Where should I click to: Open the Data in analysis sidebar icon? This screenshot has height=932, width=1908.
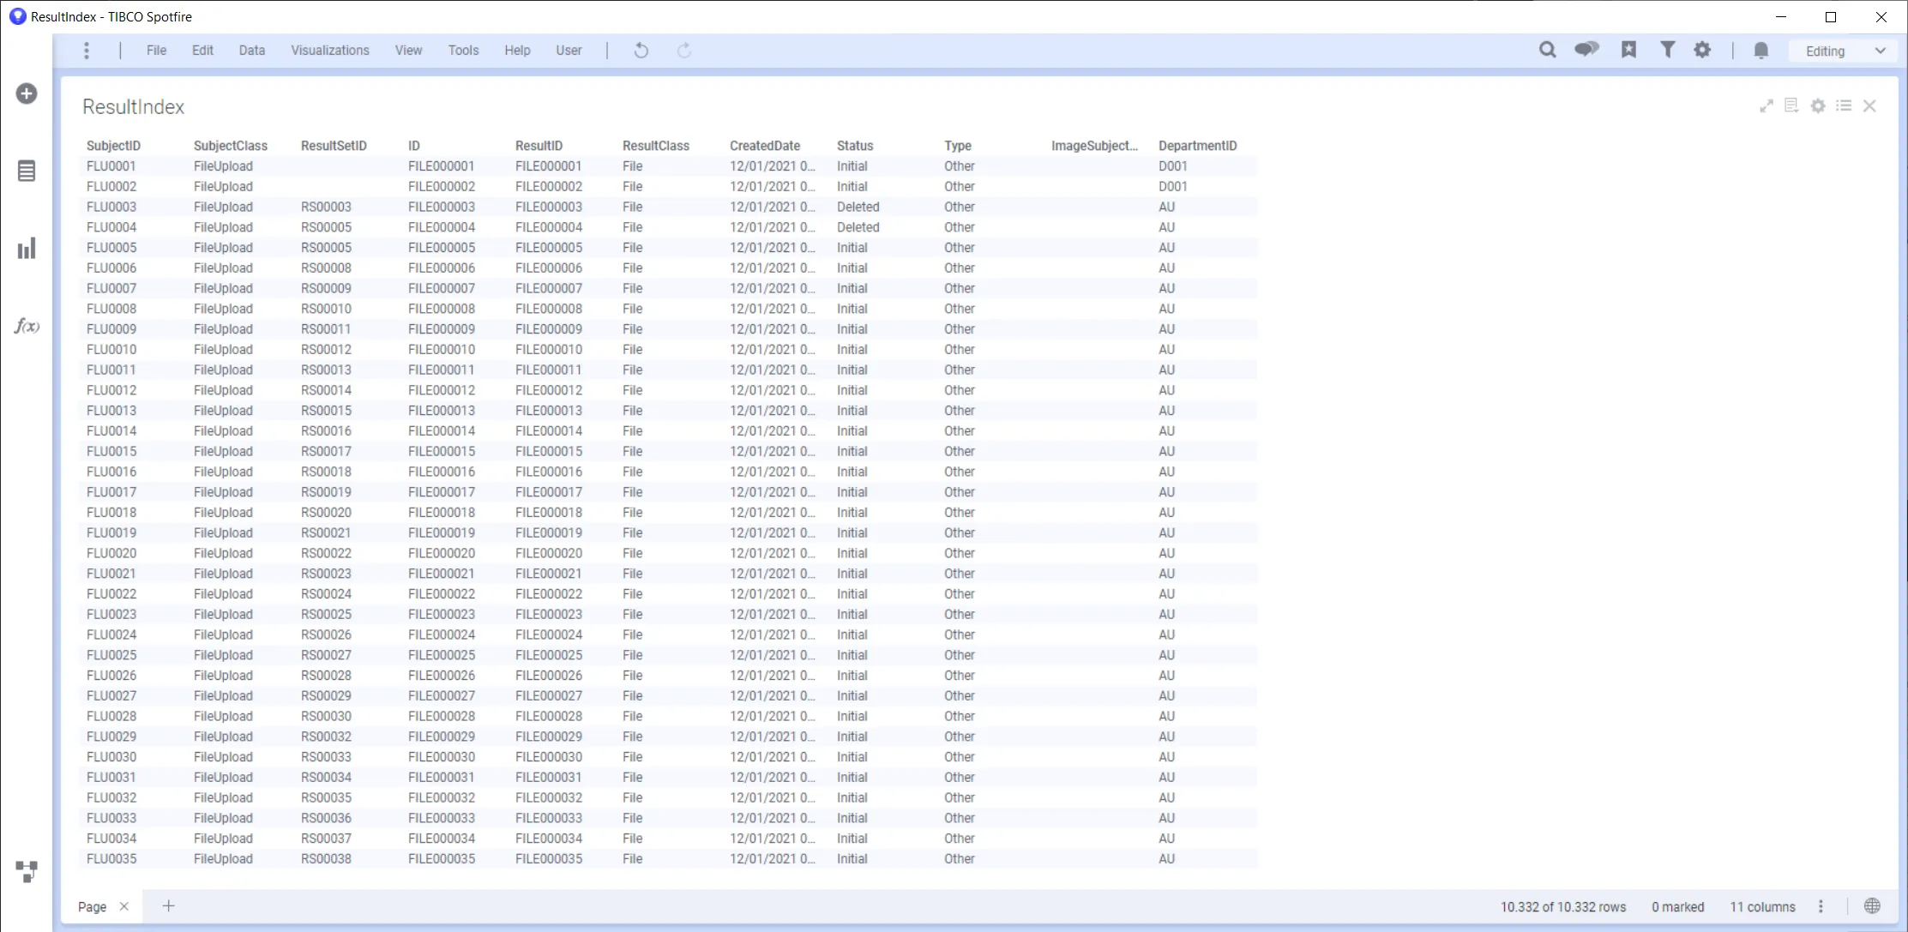coord(27,171)
